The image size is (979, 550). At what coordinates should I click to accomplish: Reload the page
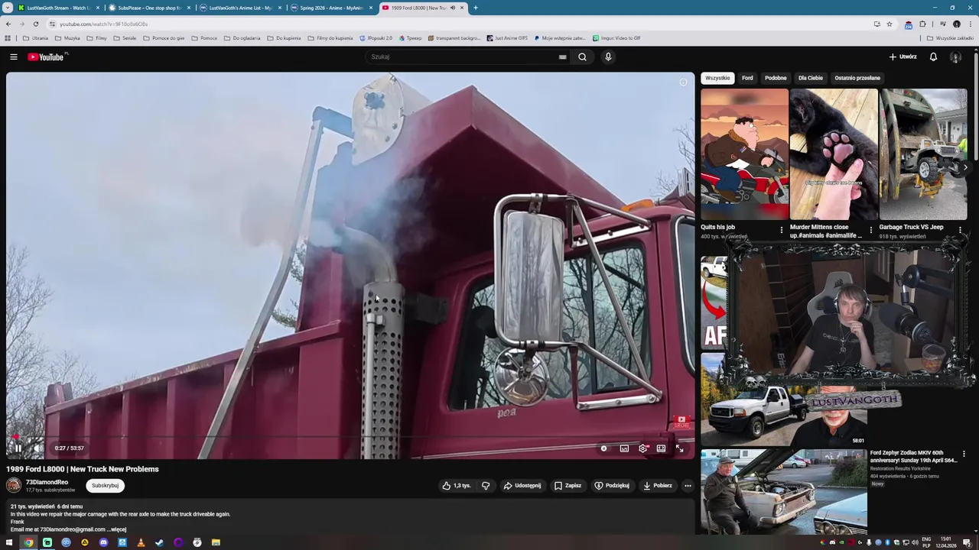[35, 24]
